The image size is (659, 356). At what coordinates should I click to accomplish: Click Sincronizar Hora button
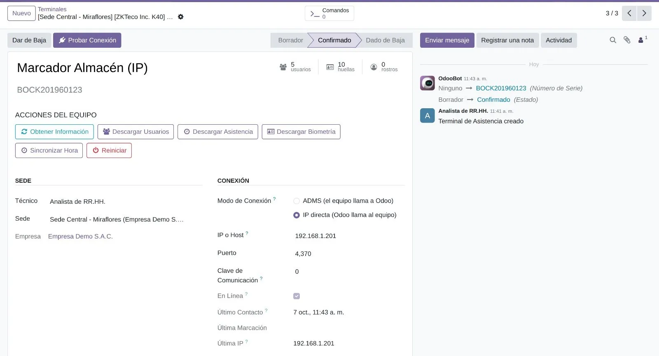(49, 151)
